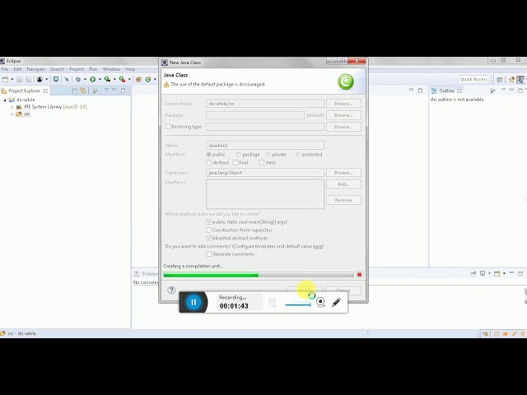Click the New Java Package icon
The height and width of the screenshot is (395, 527).
coord(138,79)
